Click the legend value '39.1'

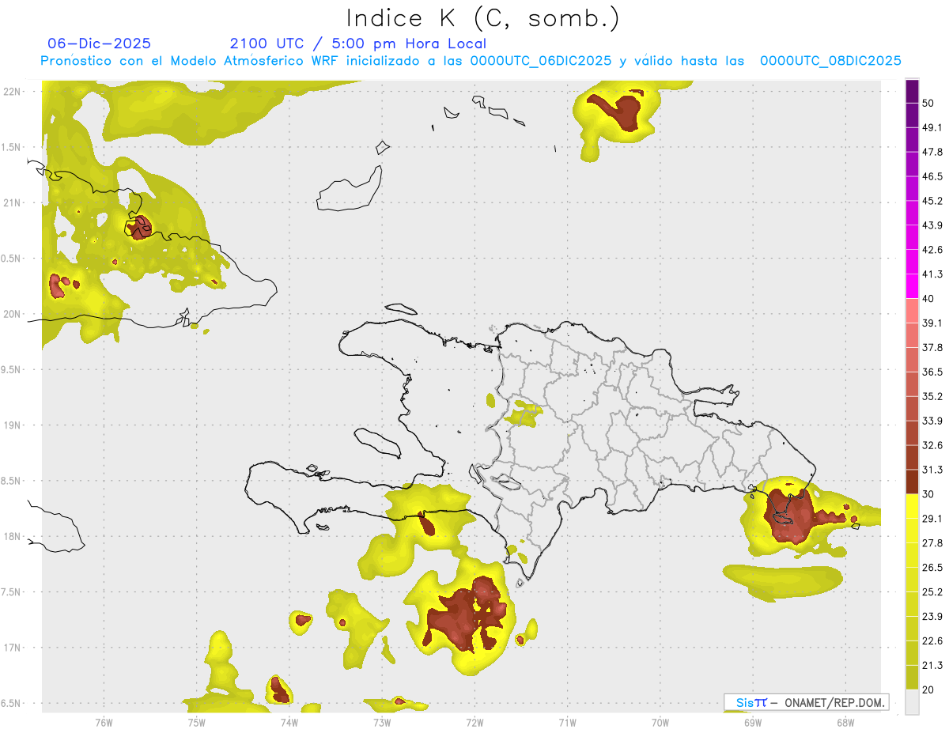pyautogui.click(x=932, y=323)
